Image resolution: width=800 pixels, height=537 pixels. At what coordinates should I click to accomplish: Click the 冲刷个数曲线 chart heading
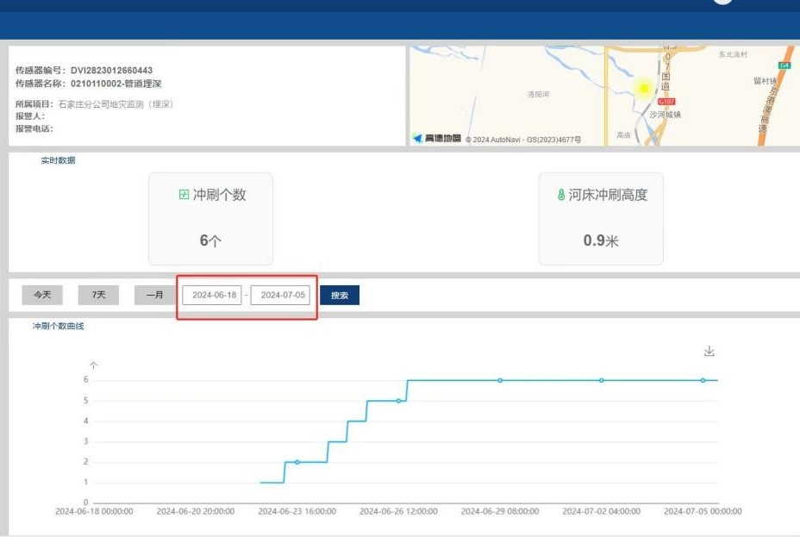pyautogui.click(x=58, y=326)
